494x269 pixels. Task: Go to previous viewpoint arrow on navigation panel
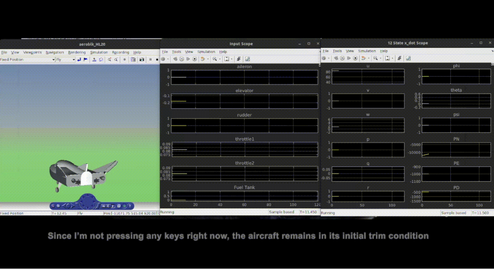pyautogui.click(x=64, y=206)
